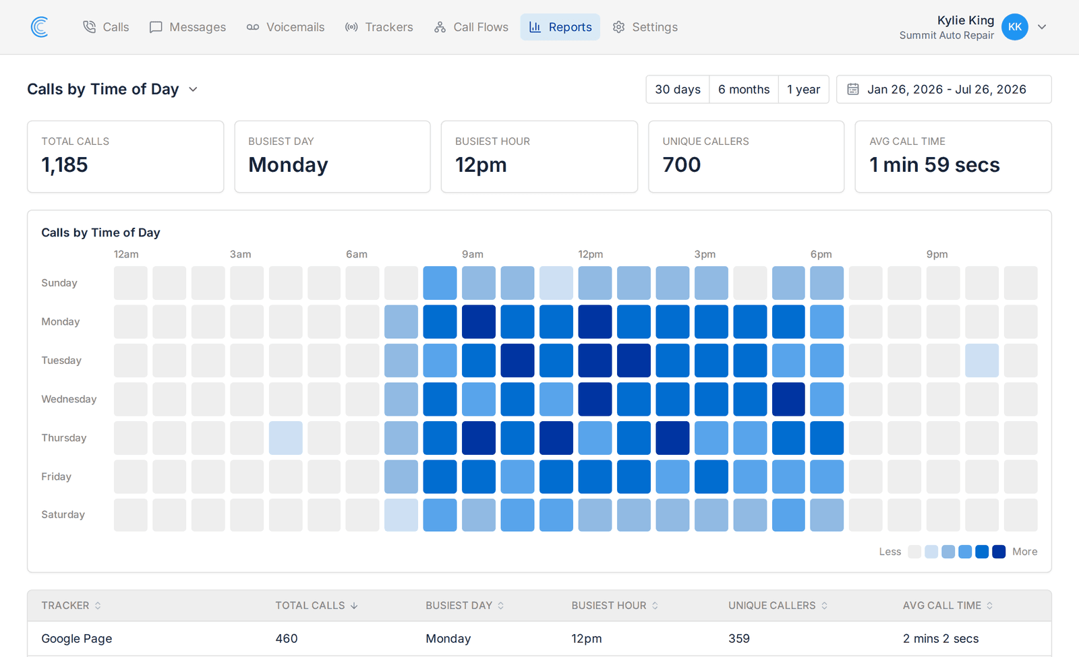
Task: Go to the Trackers tab
Action: pos(379,27)
